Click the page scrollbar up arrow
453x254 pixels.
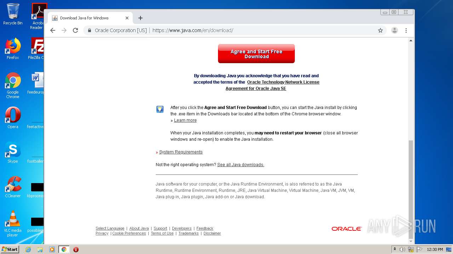[411, 41]
